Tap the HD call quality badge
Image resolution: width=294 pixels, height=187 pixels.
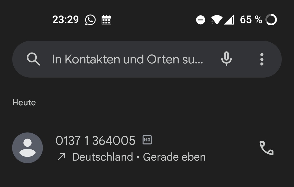[147, 140]
